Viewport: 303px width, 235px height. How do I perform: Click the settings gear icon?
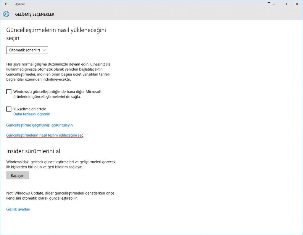6,14
